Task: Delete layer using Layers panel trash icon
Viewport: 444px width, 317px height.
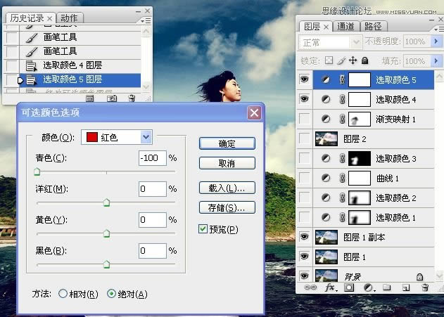Action: (424, 288)
